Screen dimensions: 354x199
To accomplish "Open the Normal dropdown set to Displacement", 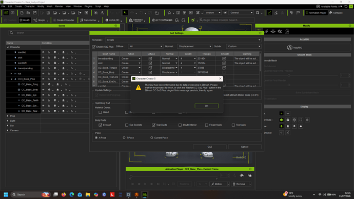I will click(194, 46).
